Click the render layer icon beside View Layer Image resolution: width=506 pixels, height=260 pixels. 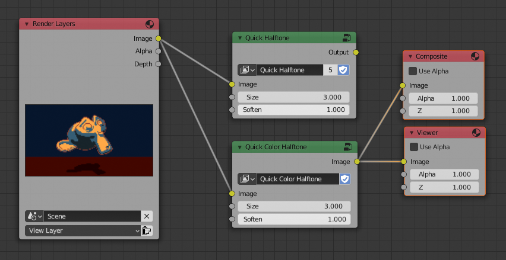click(147, 230)
